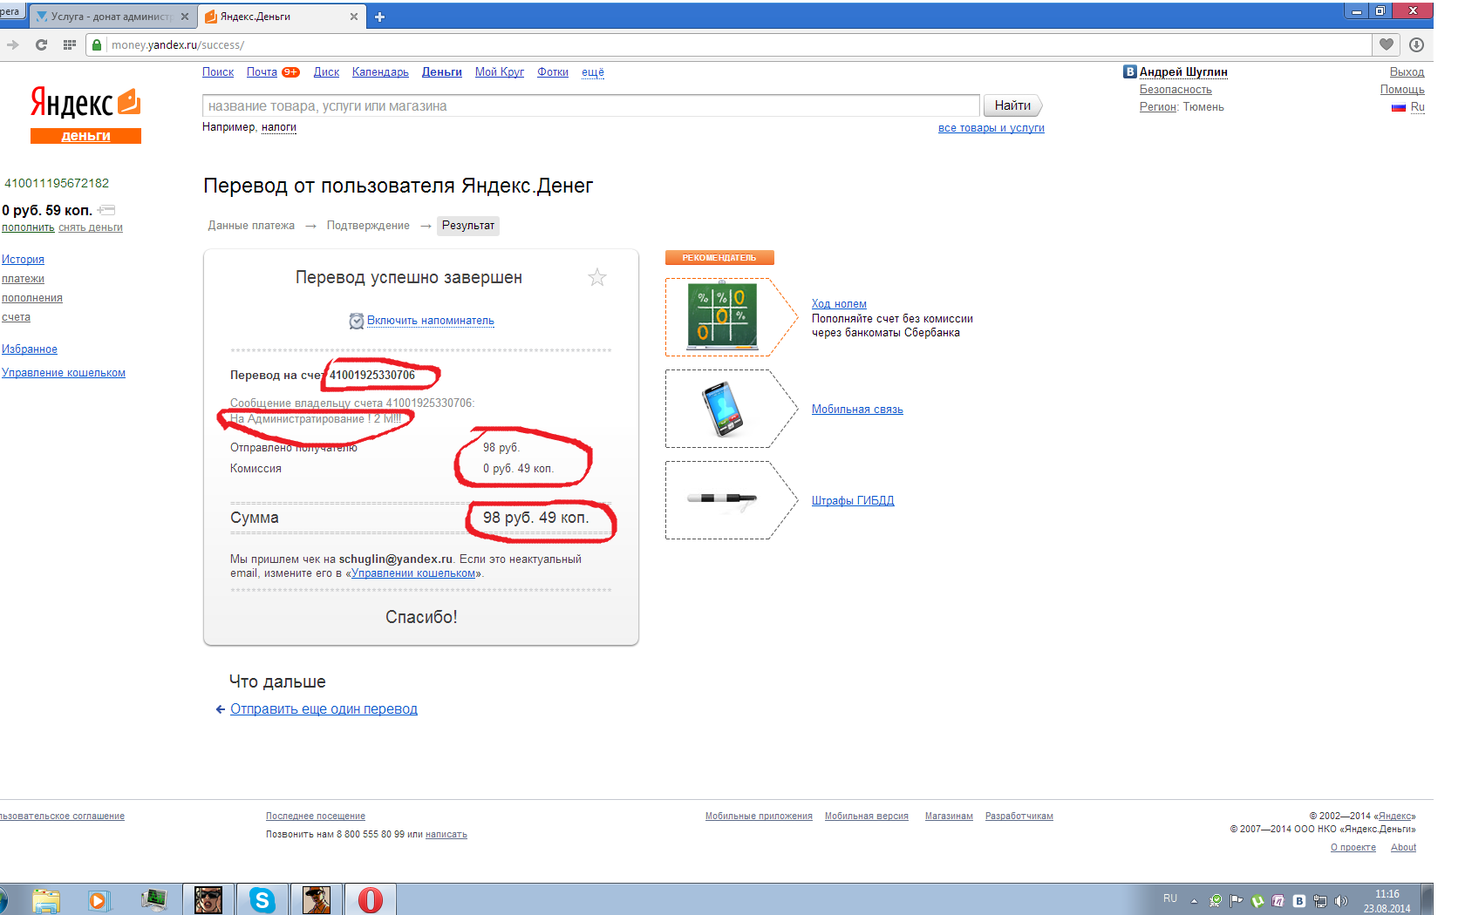Click the написать contact link in footer

[446, 835]
